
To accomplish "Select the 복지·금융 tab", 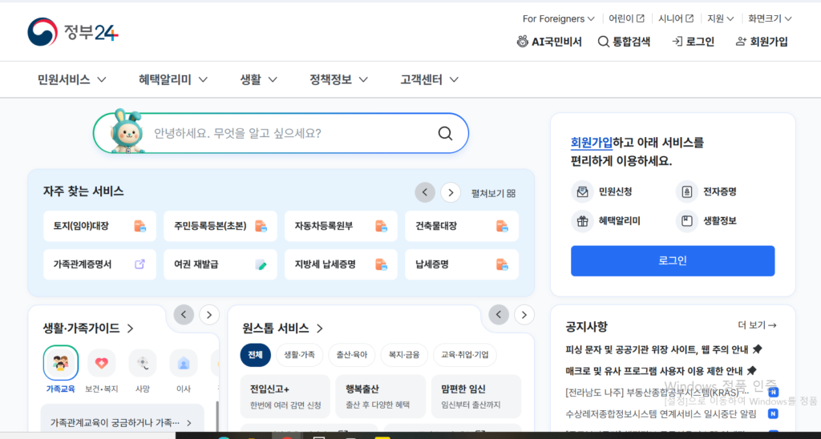I will [404, 355].
